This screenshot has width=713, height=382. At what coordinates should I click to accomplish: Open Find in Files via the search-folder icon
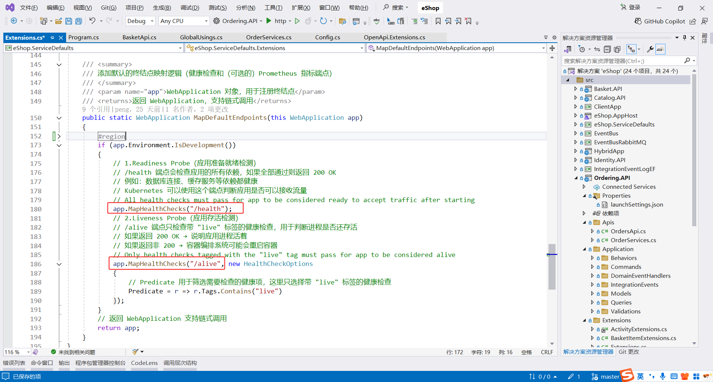click(x=342, y=21)
